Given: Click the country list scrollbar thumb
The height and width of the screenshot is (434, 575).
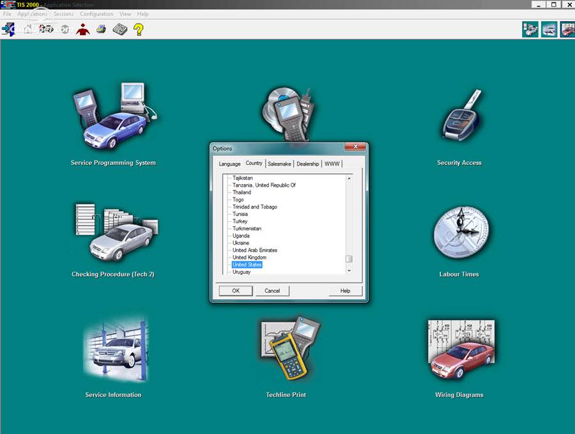Looking at the screenshot, I should 349,259.
